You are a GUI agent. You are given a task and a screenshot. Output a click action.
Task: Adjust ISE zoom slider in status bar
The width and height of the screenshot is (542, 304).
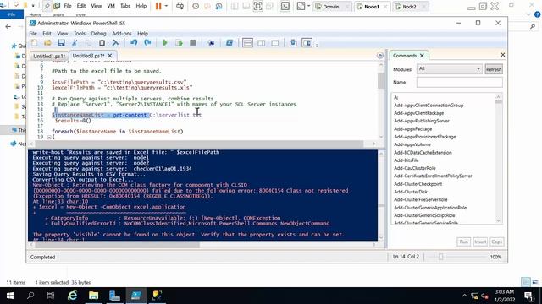tap(440, 257)
